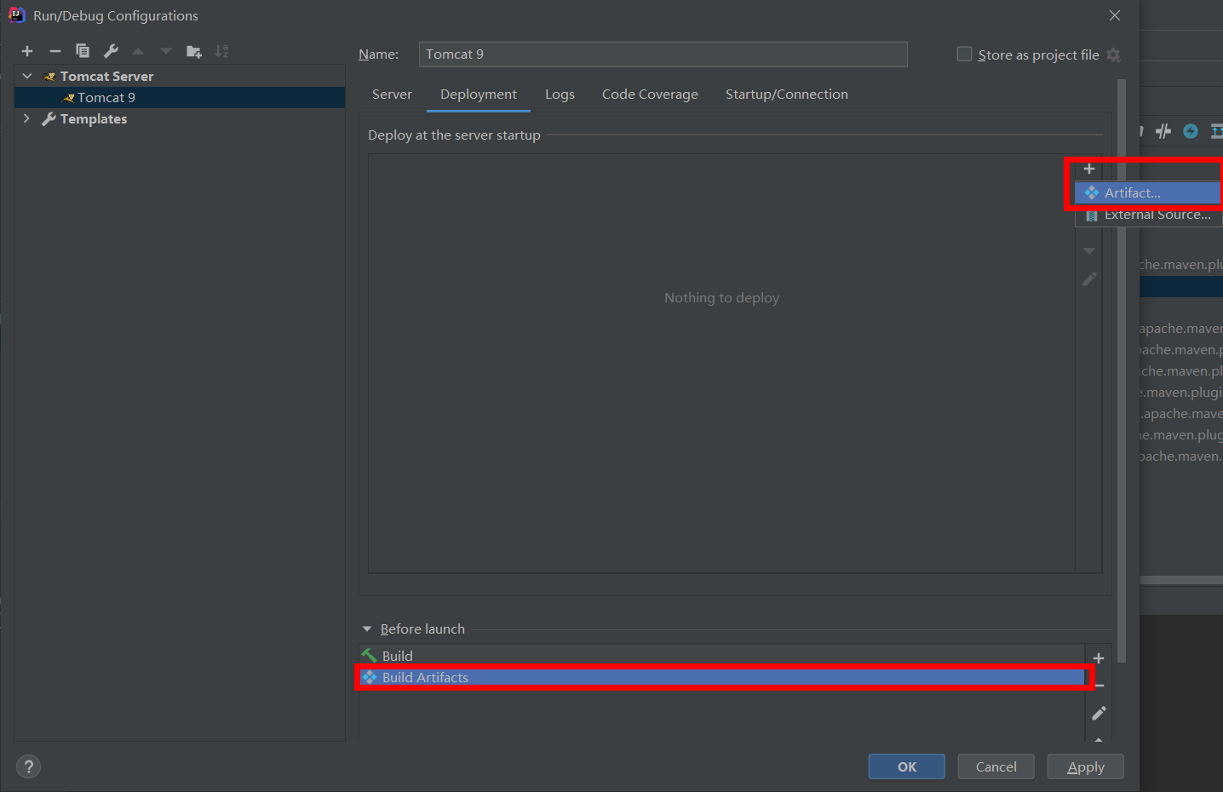
Task: Click the gear icon beside Store as project file
Action: coord(1114,55)
